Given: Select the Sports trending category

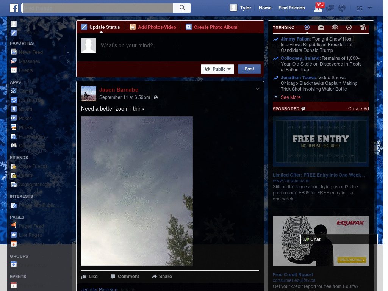Looking at the screenshot, I should (349, 28).
